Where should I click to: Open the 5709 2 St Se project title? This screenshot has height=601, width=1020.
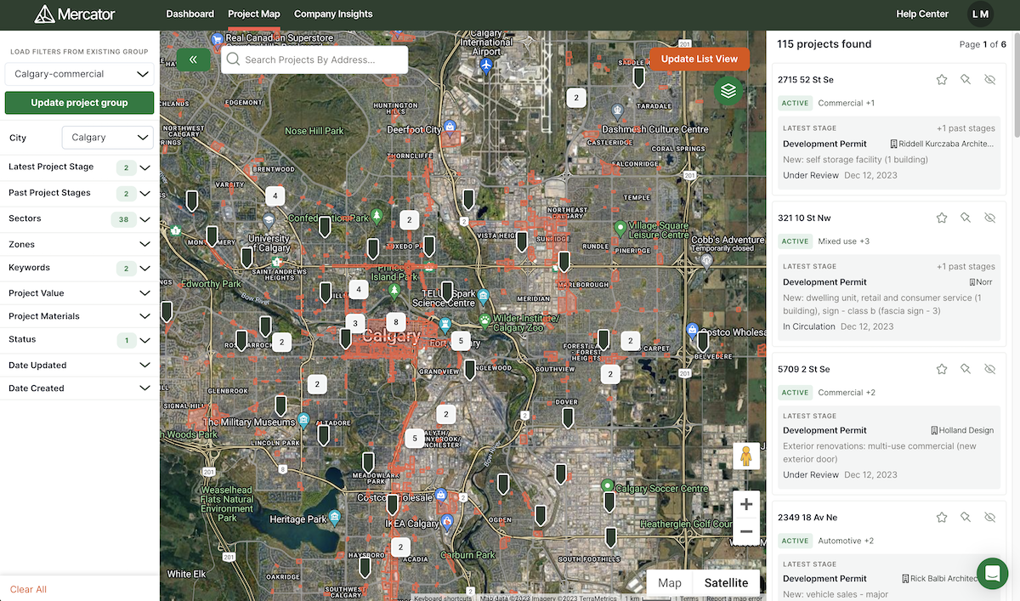804,370
